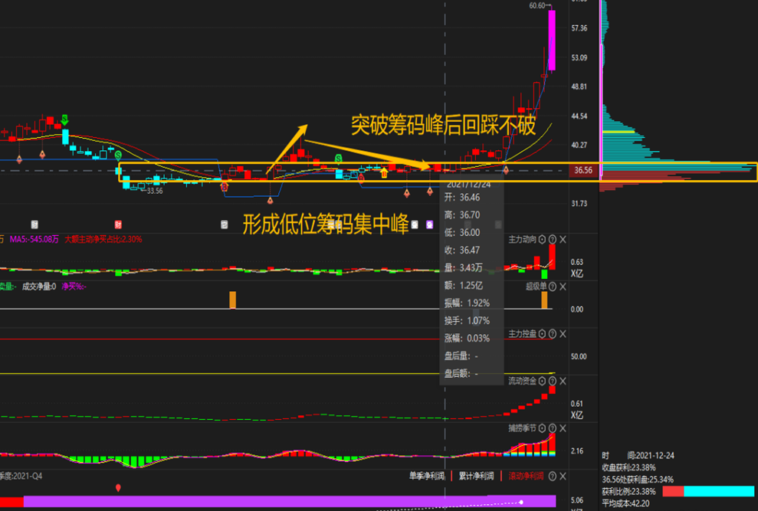
Task: Click the MA5:-545.08万 indicator value
Action: (x=34, y=239)
